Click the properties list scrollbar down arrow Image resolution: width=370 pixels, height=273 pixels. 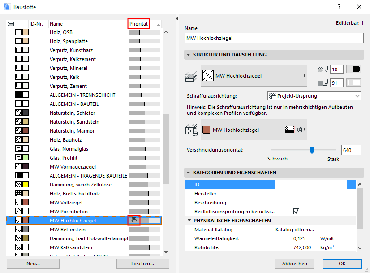360,248
